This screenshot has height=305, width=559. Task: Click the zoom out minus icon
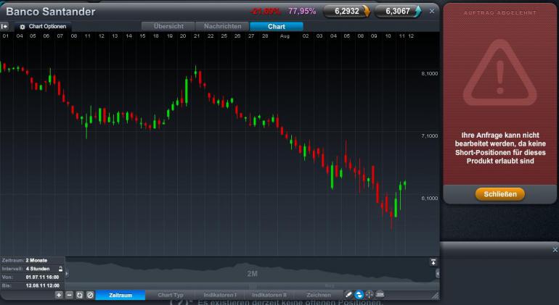pyautogui.click(x=70, y=295)
